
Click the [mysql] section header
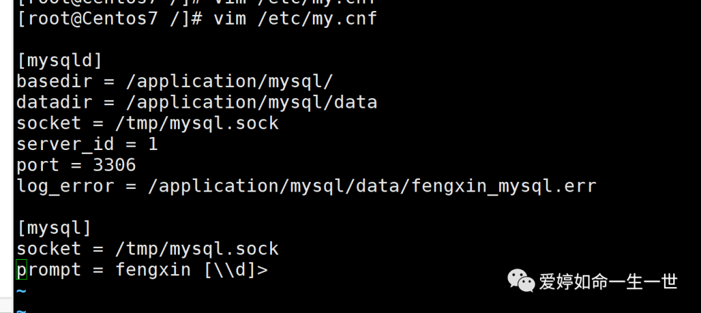(x=54, y=228)
